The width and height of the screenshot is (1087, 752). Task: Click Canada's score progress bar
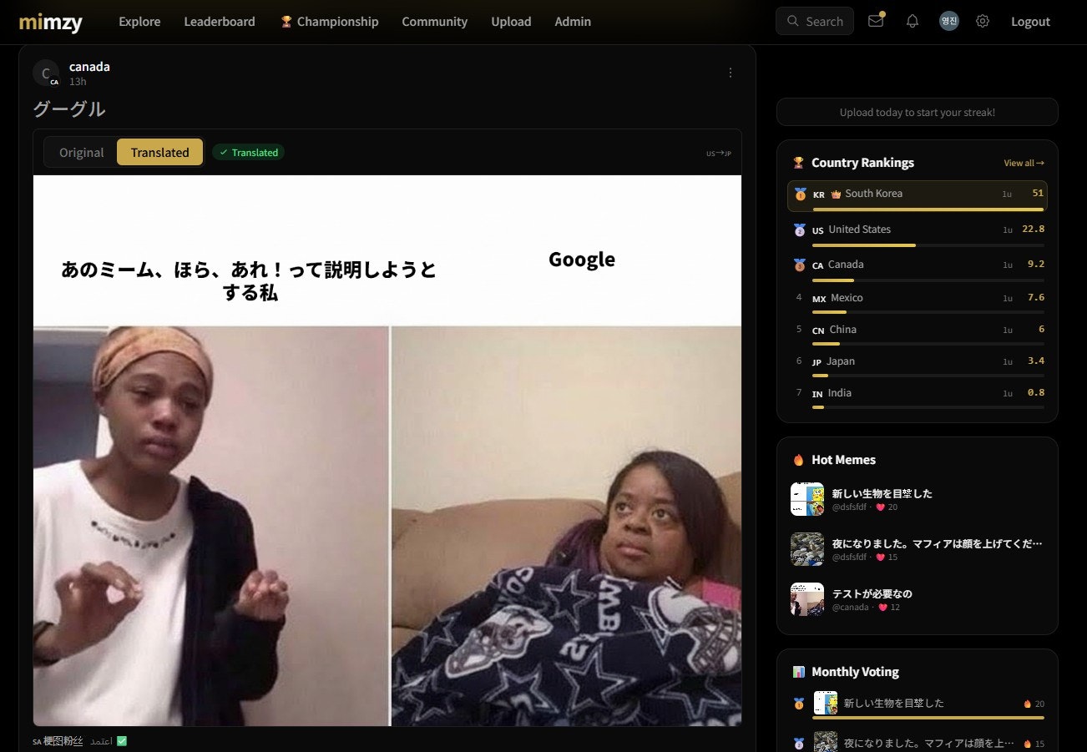tap(928, 280)
